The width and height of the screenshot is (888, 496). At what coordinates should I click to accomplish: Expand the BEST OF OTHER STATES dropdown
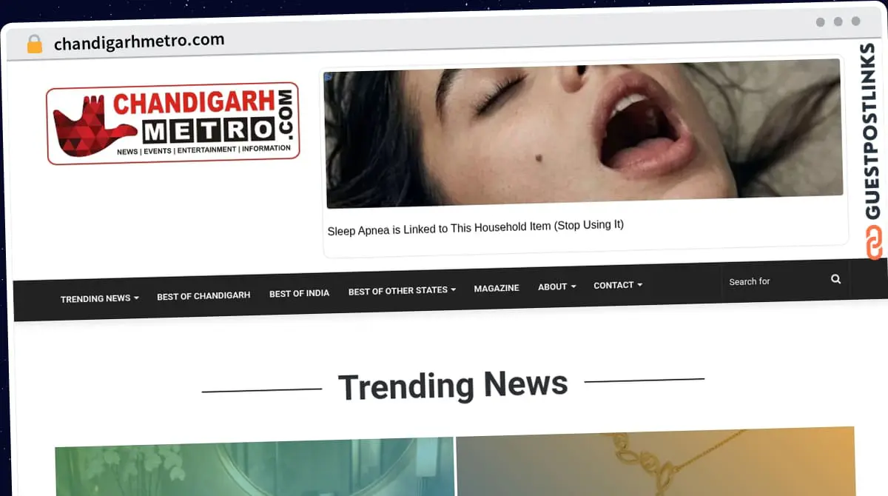coord(401,290)
